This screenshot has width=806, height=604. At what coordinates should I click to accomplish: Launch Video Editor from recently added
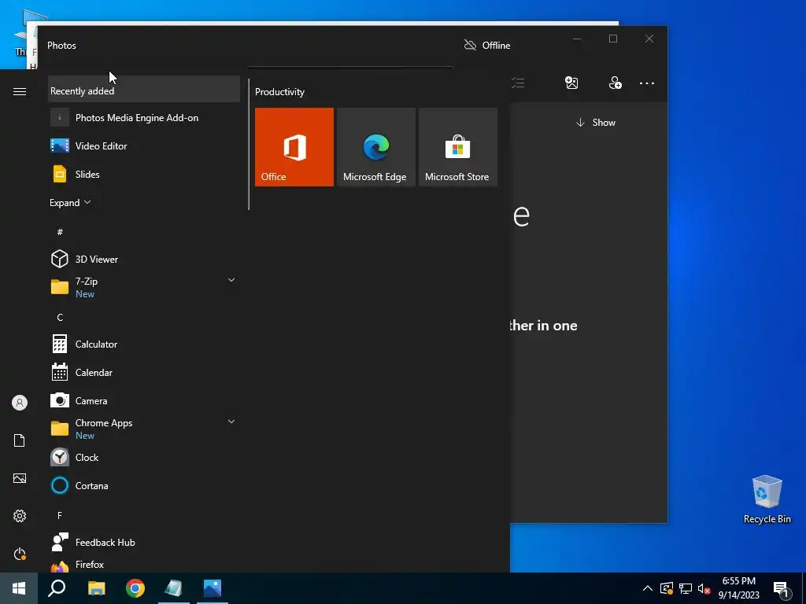click(x=144, y=145)
